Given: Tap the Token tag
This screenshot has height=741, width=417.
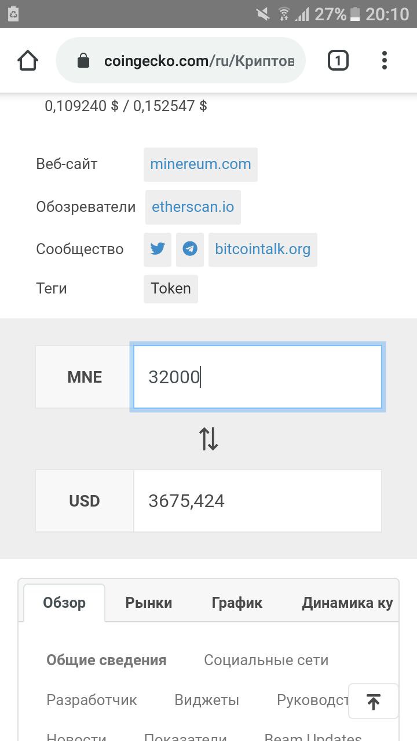Looking at the screenshot, I should [171, 289].
